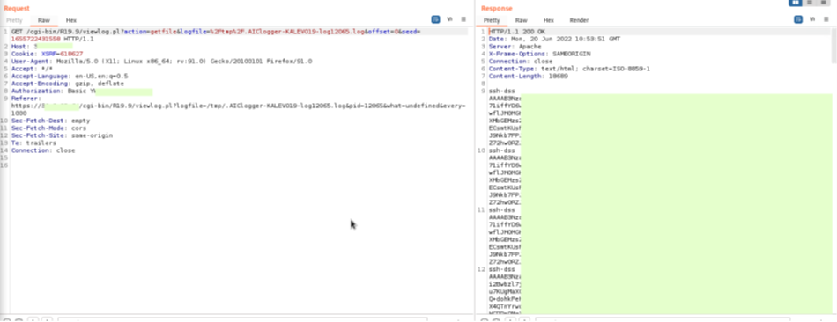Open the response Render tab
This screenshot has width=837, height=322.
click(x=579, y=20)
